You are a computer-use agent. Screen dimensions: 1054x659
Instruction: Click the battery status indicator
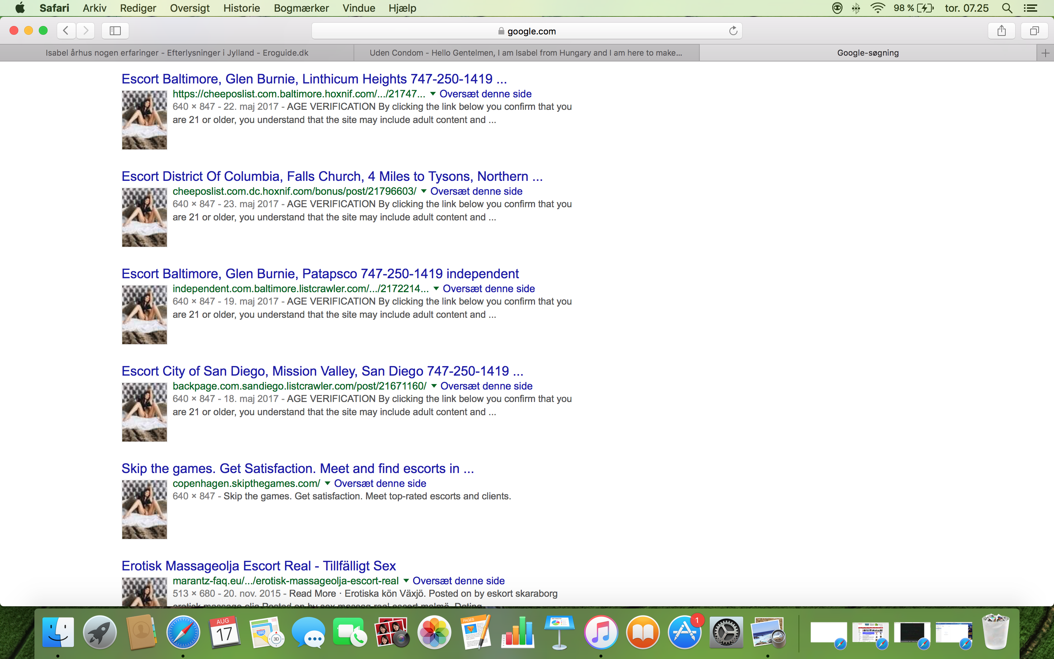coord(914,8)
